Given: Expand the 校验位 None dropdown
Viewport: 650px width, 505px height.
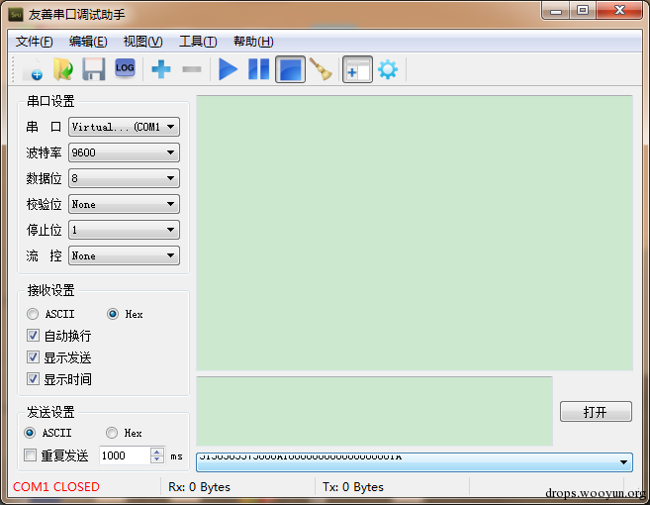Looking at the screenshot, I should click(124, 204).
